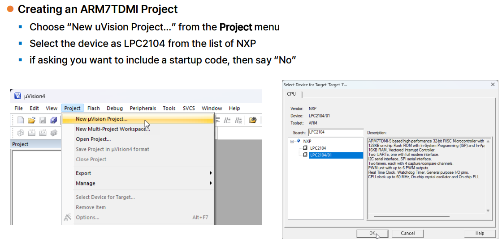Screen dimensions: 502x239
Task: Close the Select Device dialog
Action: point(493,84)
